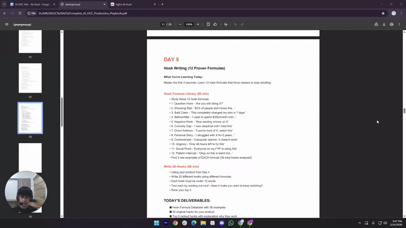Reload the current page

tap(20, 13)
